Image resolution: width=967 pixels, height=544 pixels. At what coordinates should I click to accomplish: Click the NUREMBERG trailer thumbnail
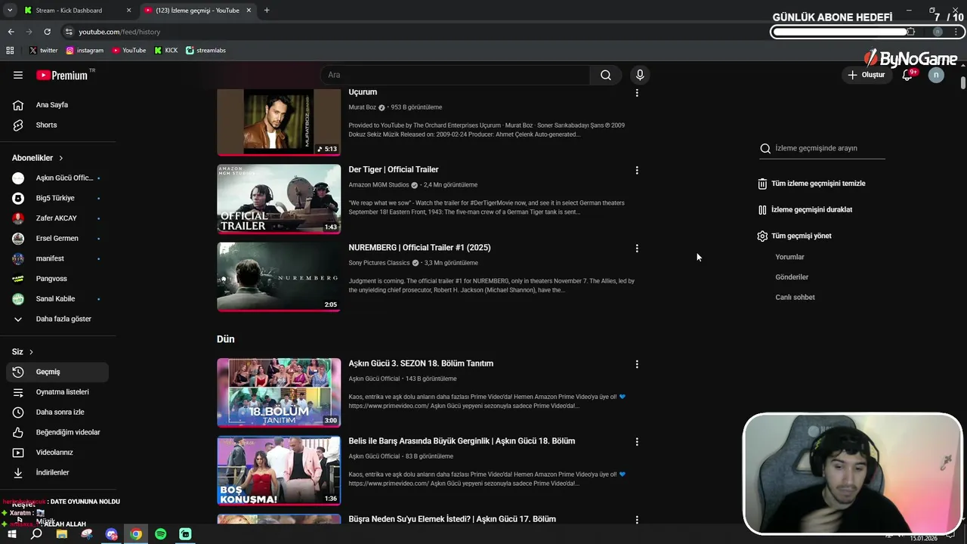[279, 277]
